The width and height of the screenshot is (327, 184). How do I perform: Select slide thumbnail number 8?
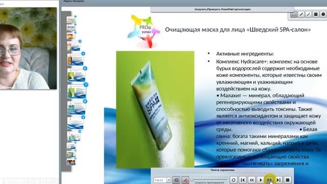tap(76, 108)
